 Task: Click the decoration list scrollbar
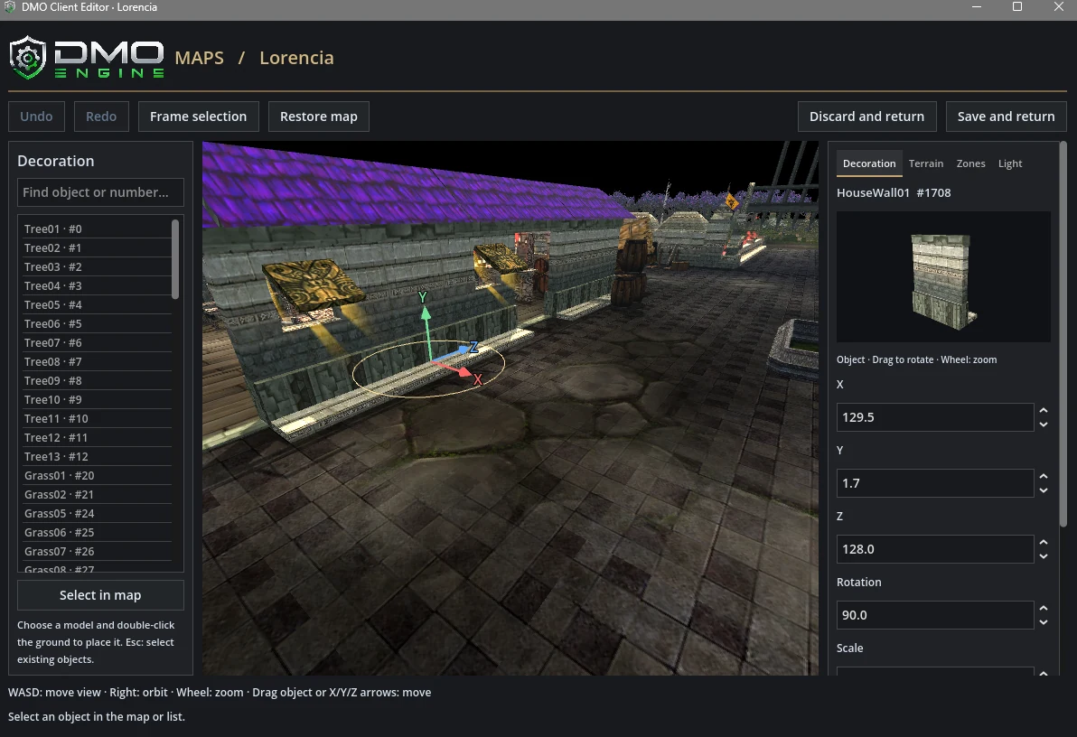(175, 259)
